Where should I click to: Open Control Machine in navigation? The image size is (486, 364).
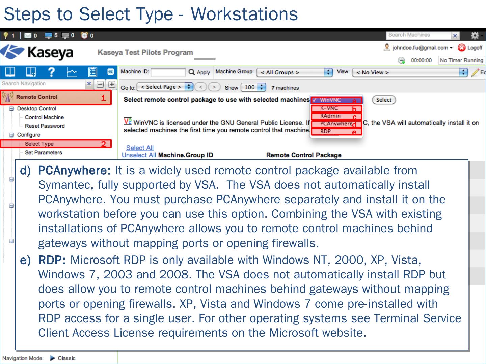tap(44, 117)
